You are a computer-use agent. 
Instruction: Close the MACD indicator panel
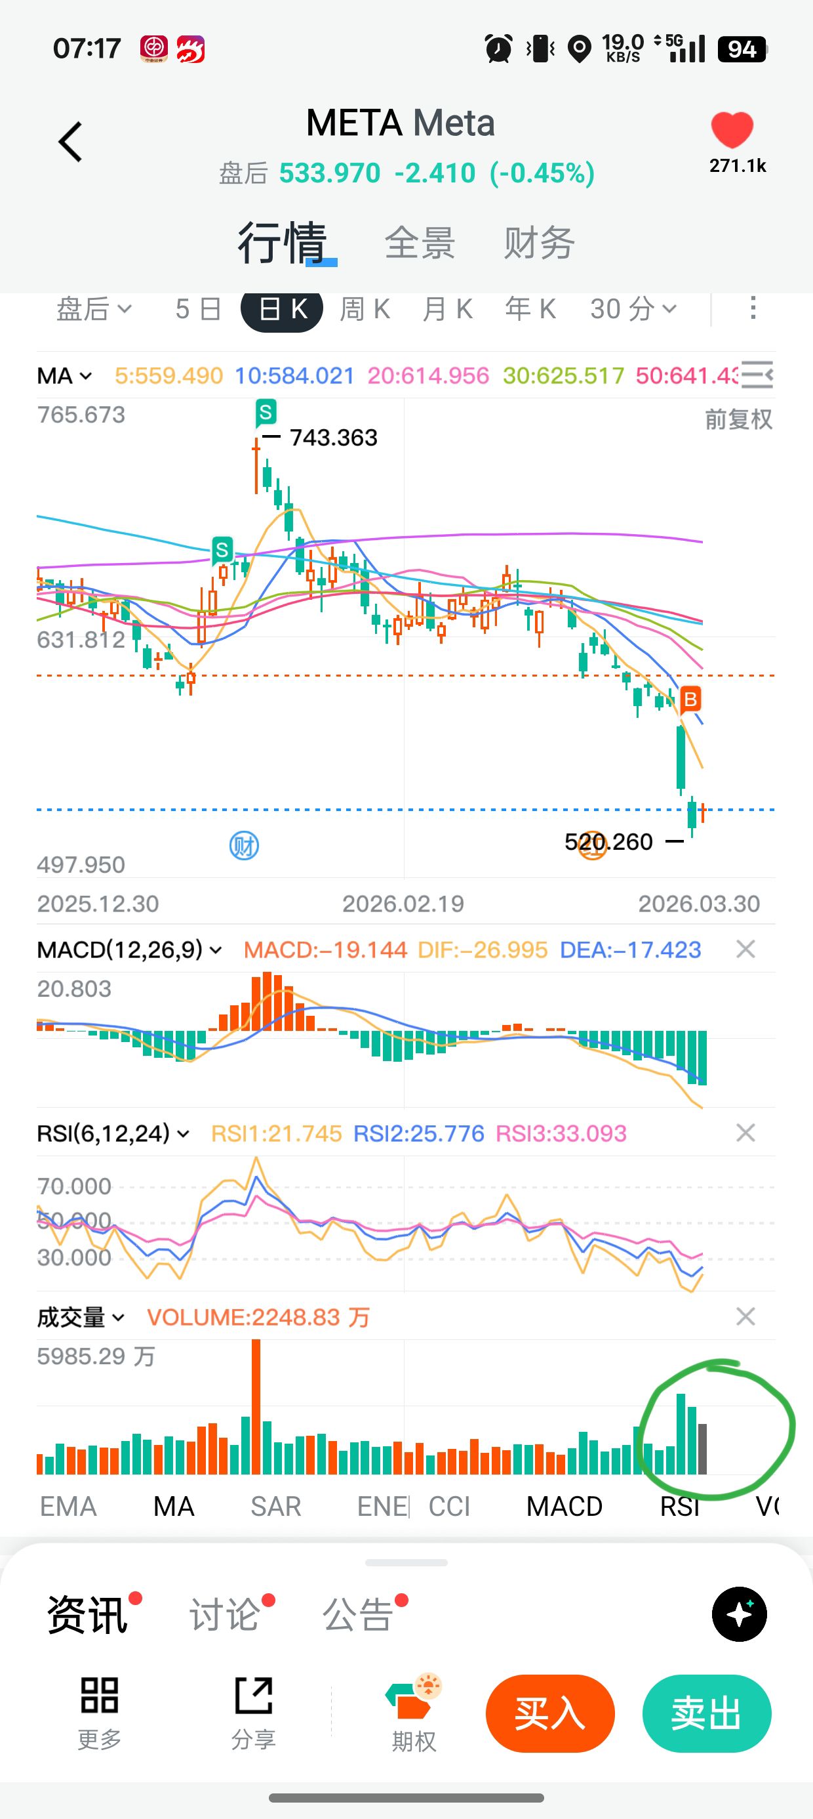(x=745, y=950)
